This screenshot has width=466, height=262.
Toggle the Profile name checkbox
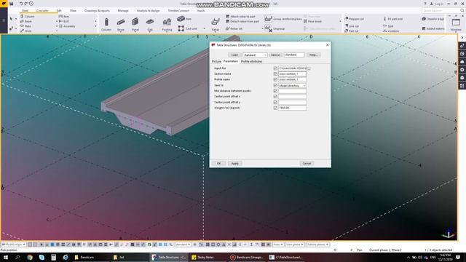pos(275,79)
